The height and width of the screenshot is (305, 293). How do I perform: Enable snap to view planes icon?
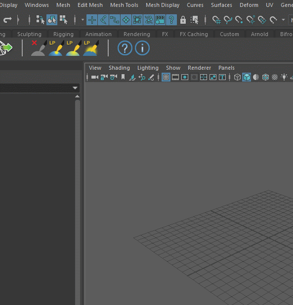click(262, 20)
